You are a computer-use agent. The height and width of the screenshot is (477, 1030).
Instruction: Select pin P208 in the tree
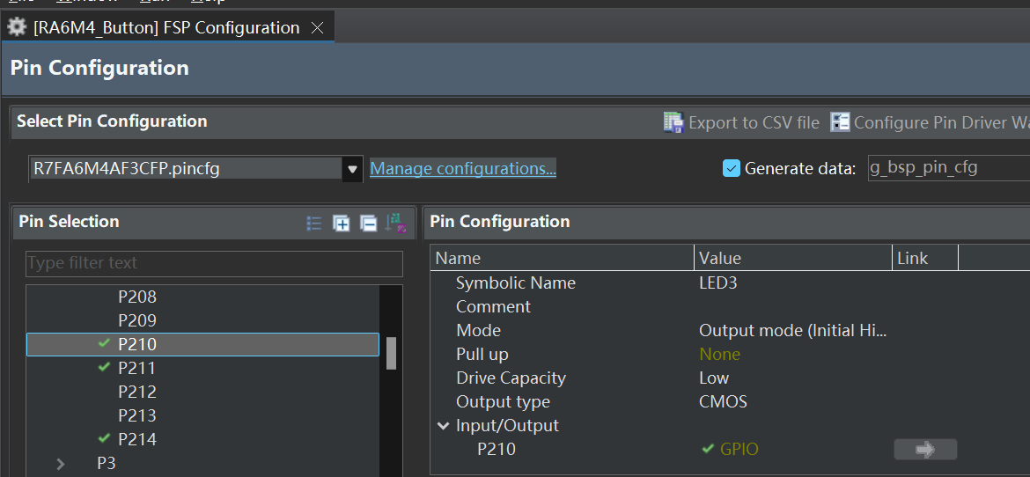pos(137,297)
